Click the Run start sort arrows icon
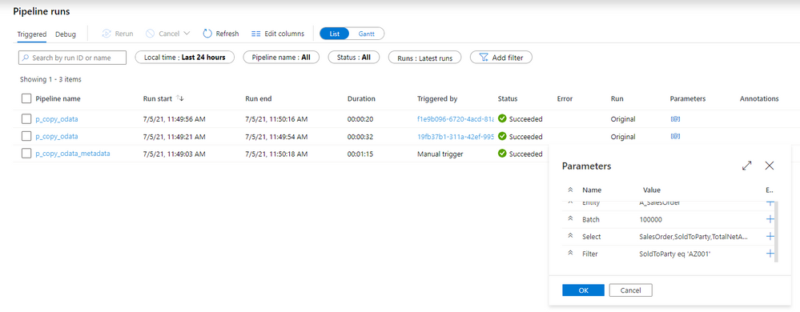 click(179, 98)
